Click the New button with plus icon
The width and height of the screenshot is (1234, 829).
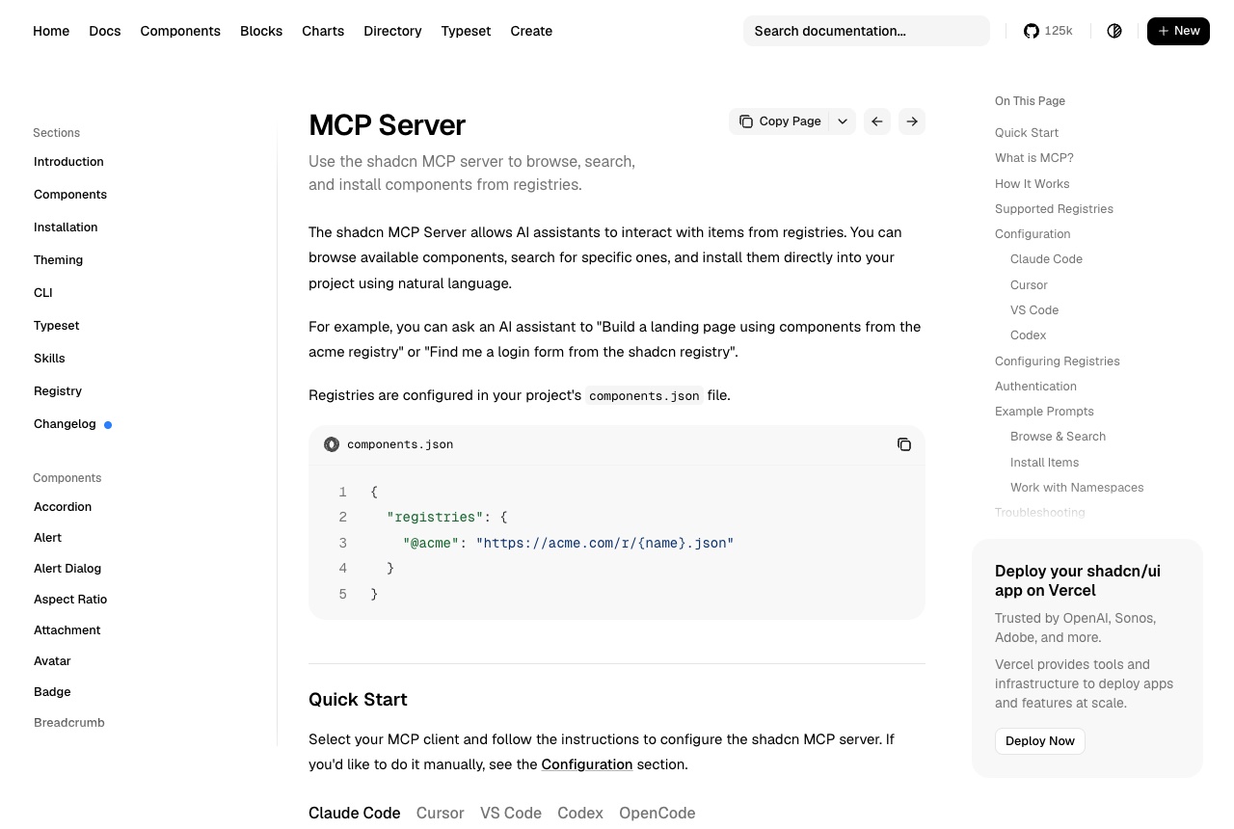(1178, 31)
